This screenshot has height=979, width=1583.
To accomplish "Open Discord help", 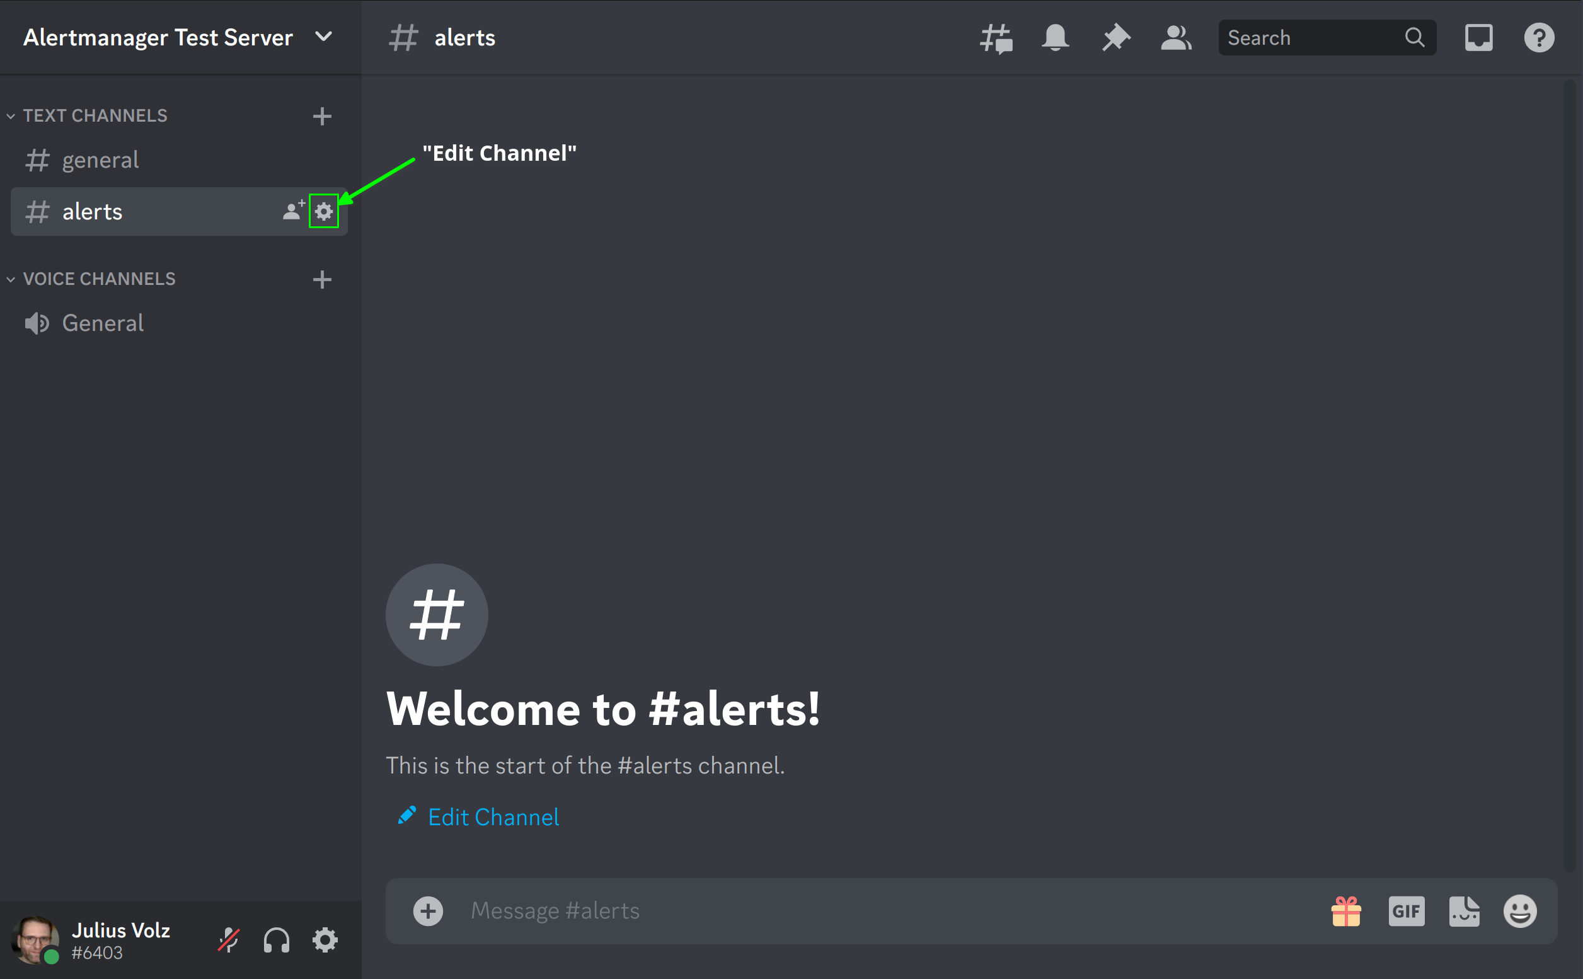I will [x=1540, y=37].
